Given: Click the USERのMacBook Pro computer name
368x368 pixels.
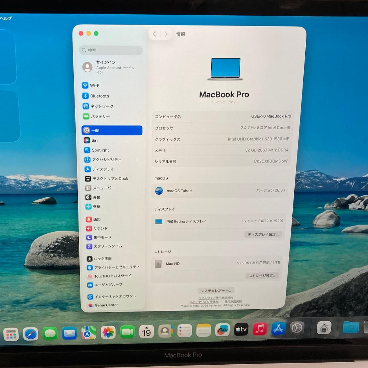Looking at the screenshot, I should click(271, 116).
